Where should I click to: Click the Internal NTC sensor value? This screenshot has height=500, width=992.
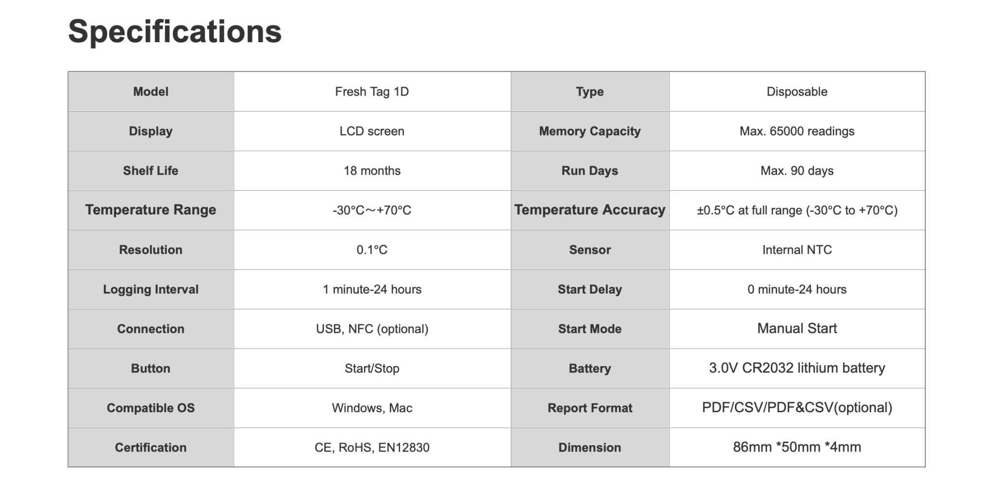pos(797,250)
